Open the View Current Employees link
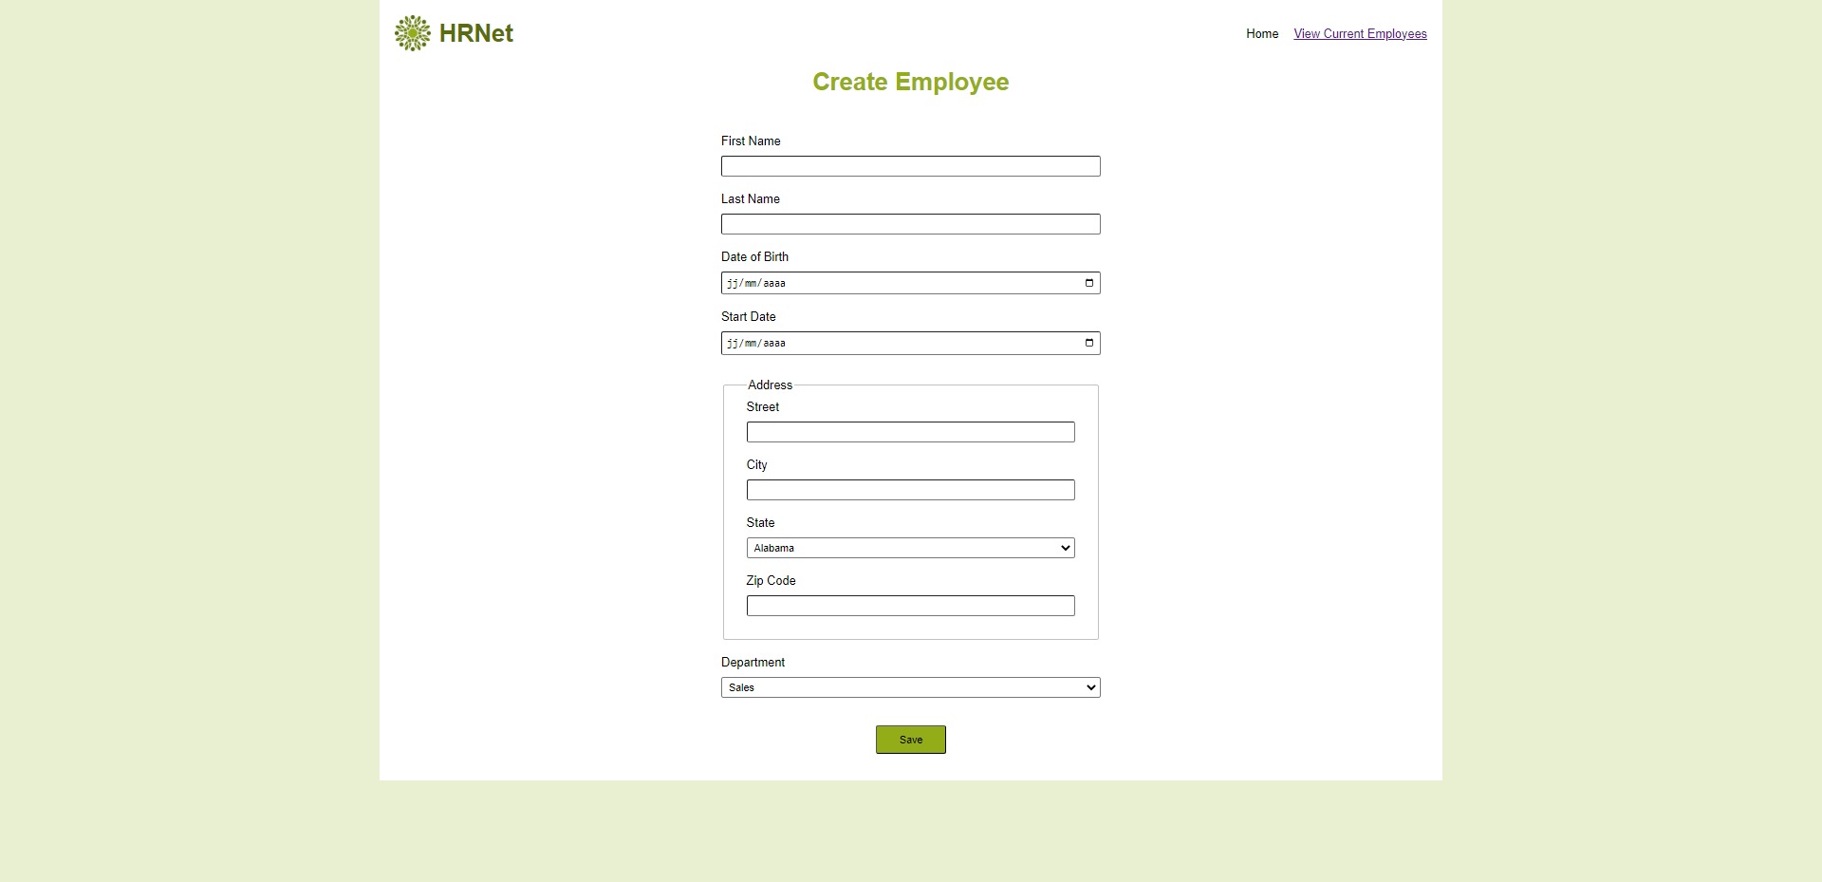Viewport: 1822px width, 882px height. click(1360, 33)
